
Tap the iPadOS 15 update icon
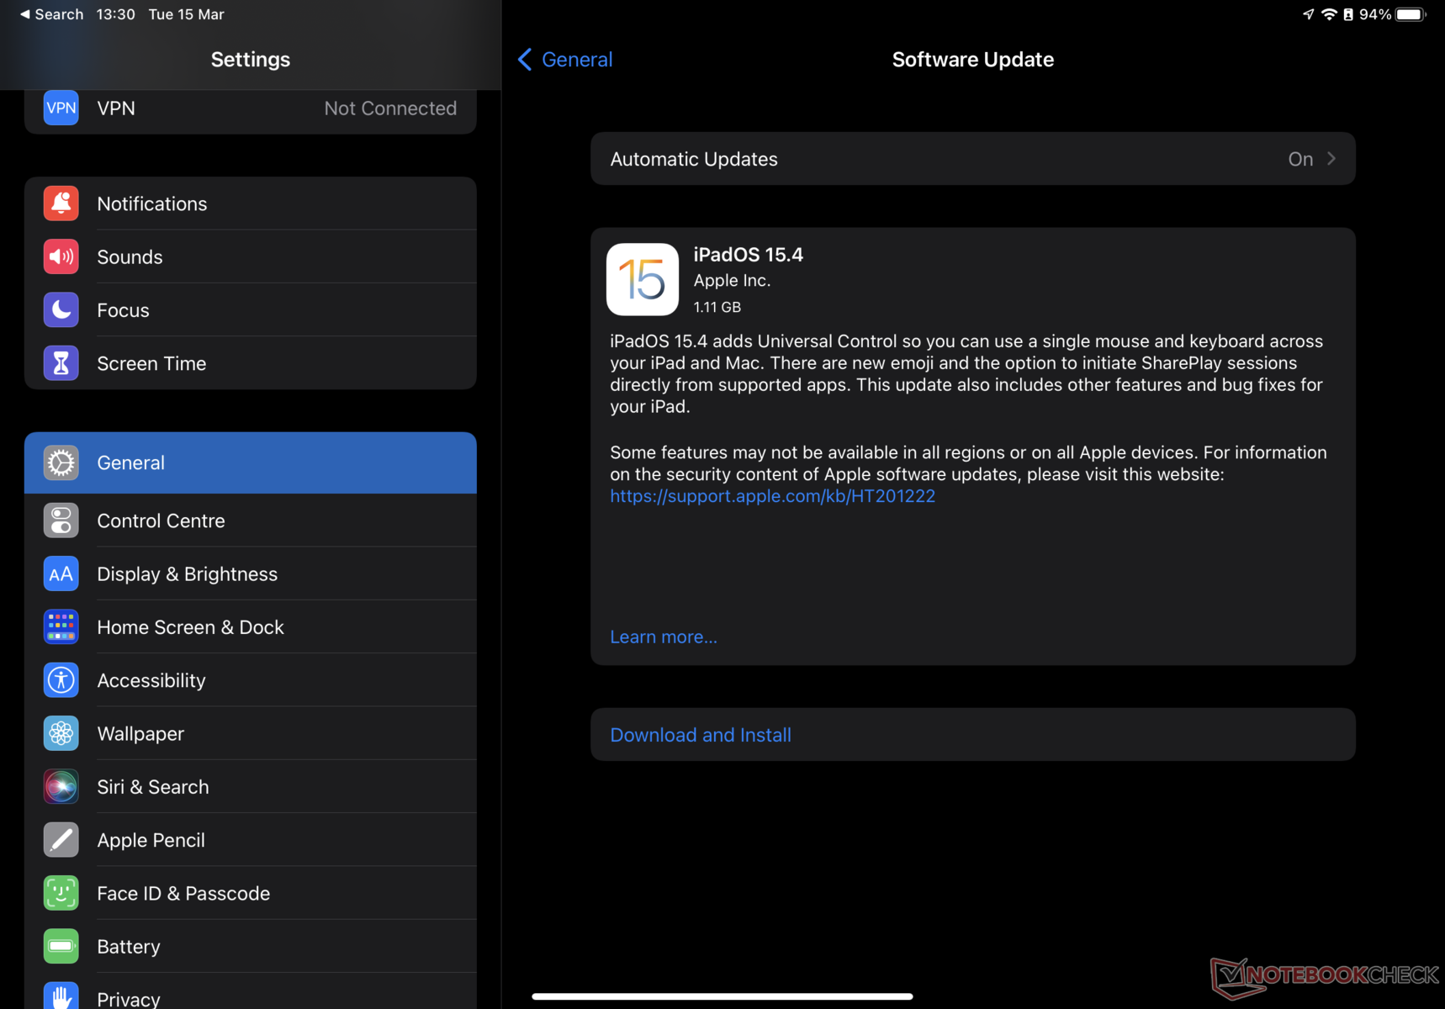coord(643,279)
